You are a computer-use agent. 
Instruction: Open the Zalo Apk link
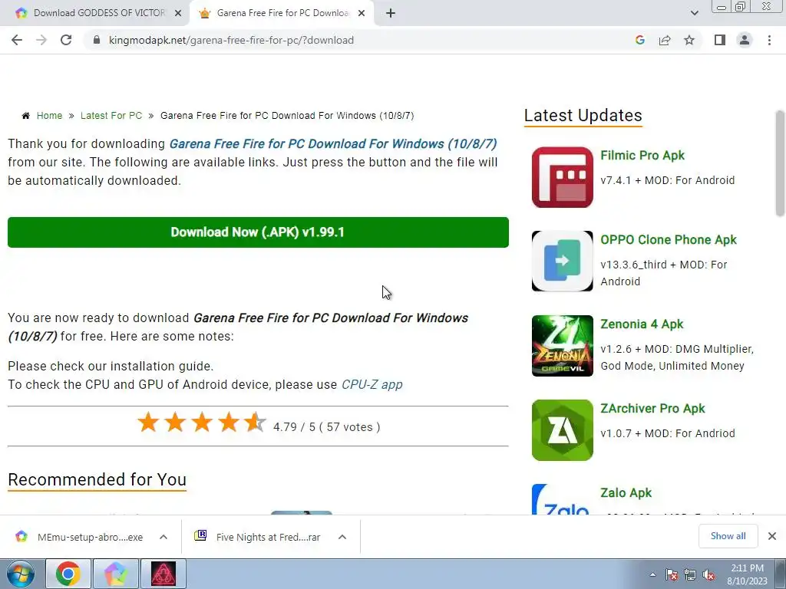pos(626,493)
